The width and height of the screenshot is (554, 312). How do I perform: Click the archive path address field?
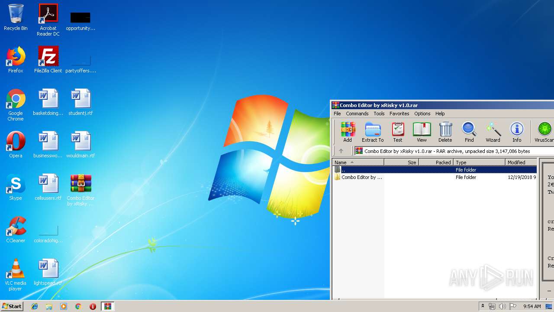tap(454, 151)
